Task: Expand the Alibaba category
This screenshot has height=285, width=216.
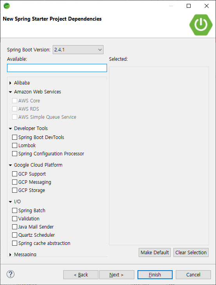Action: point(10,83)
